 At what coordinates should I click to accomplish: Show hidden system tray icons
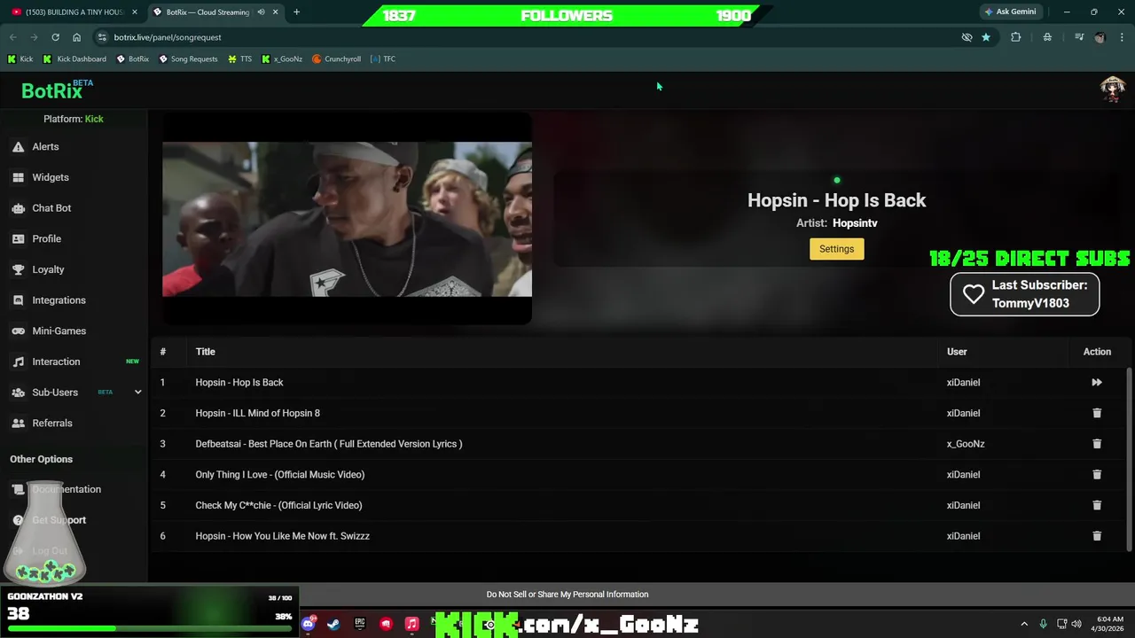[x=1024, y=624]
